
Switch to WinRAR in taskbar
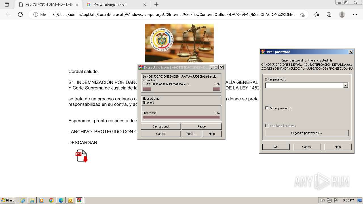tap(80, 200)
